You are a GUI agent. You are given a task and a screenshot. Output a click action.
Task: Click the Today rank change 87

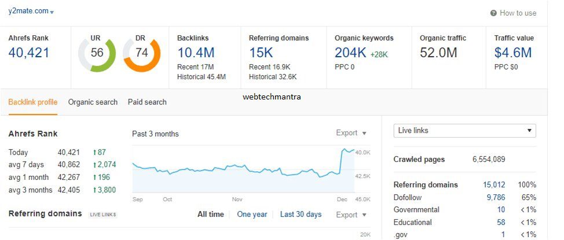click(100, 152)
